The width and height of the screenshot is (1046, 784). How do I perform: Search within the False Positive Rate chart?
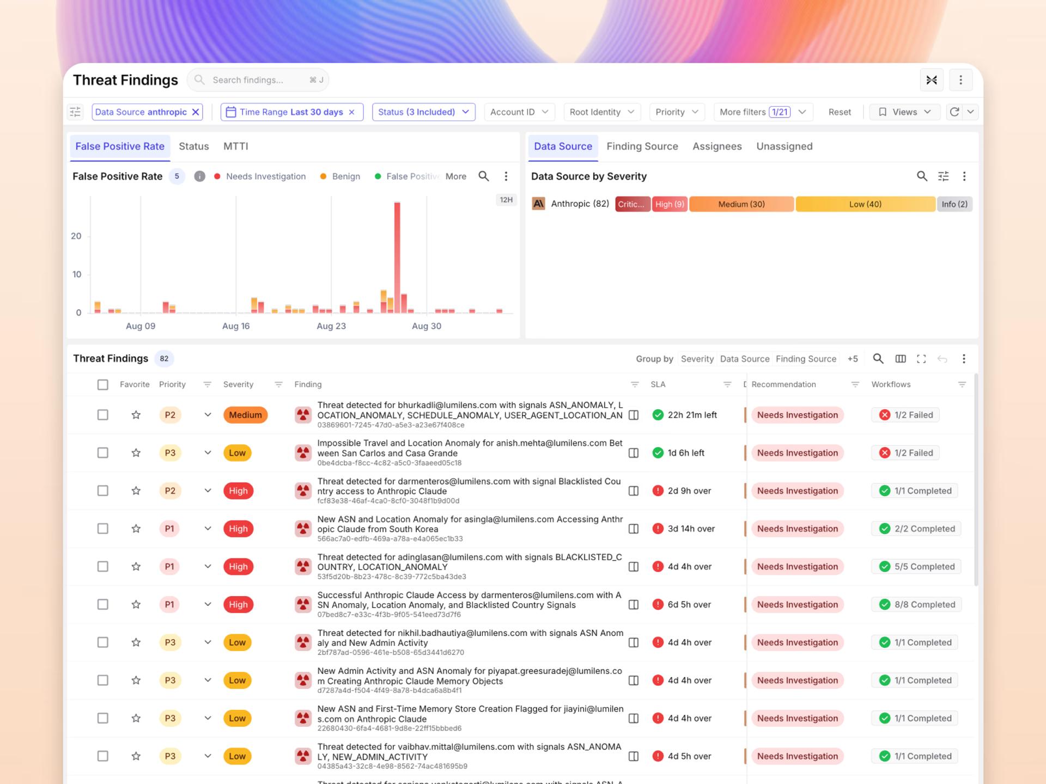(x=484, y=176)
